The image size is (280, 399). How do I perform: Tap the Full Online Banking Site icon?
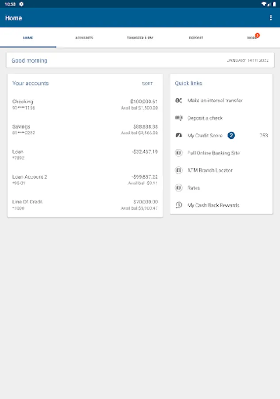[179, 153]
